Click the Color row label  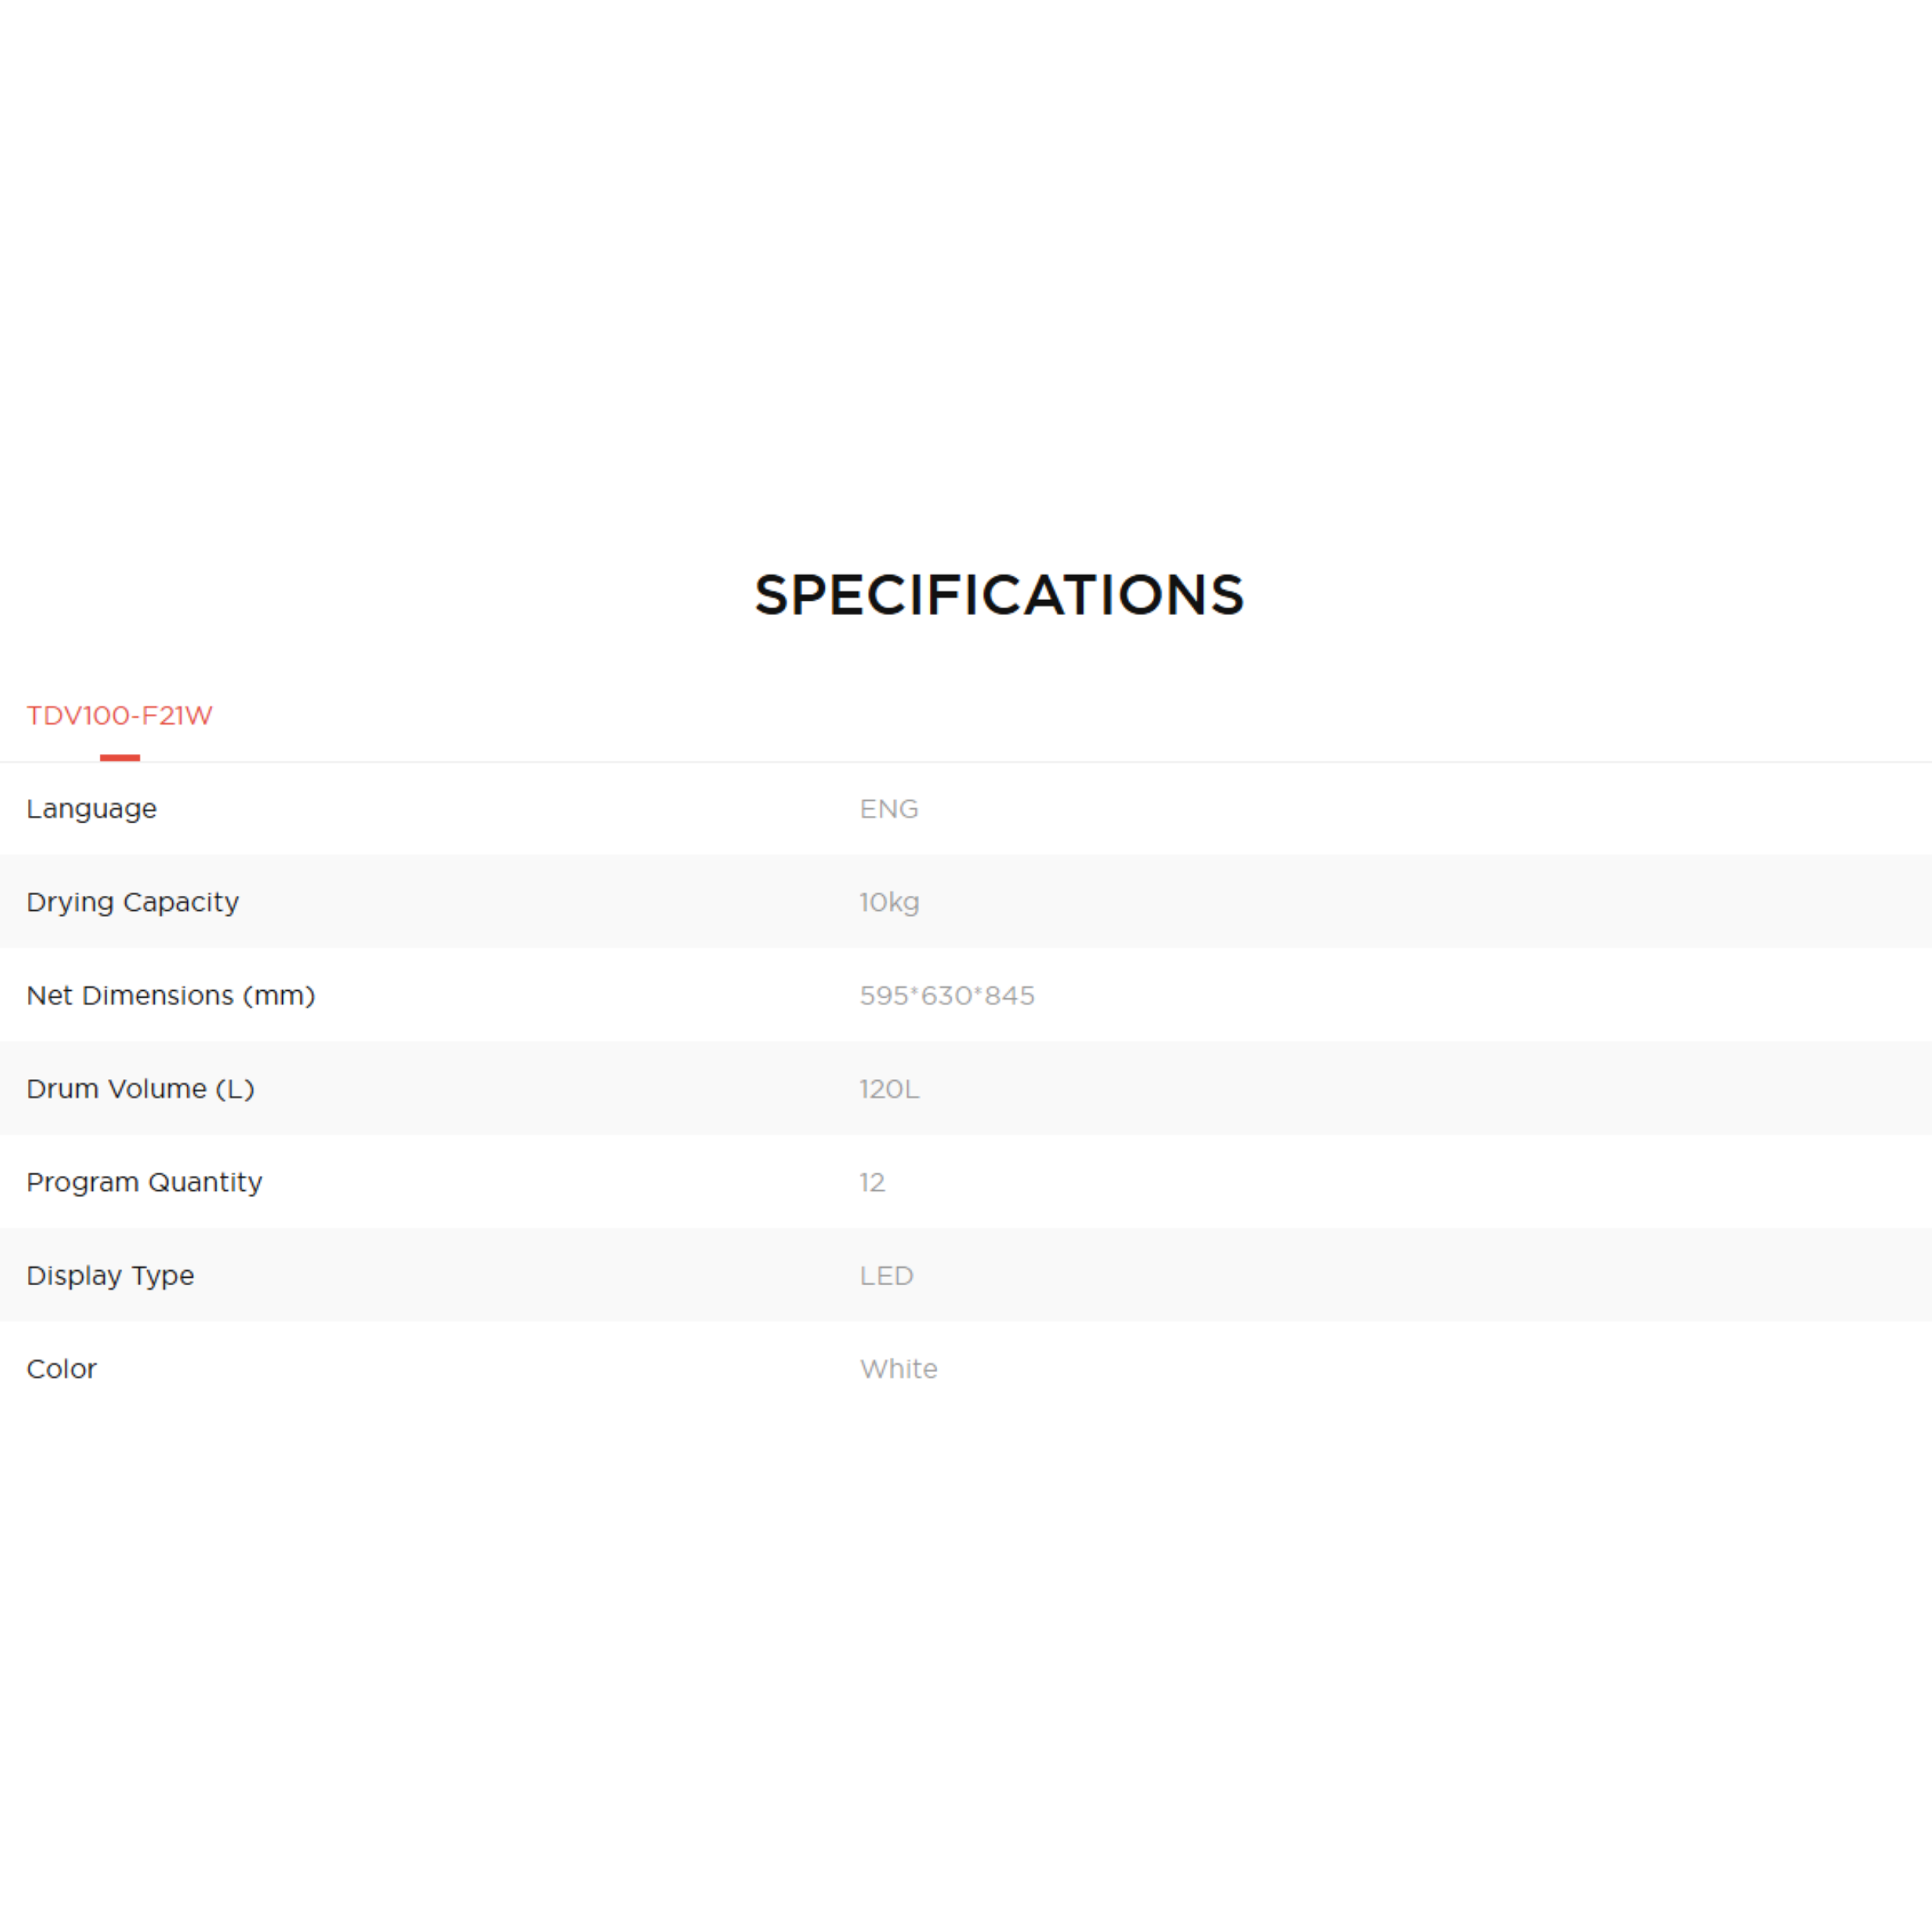(61, 1369)
